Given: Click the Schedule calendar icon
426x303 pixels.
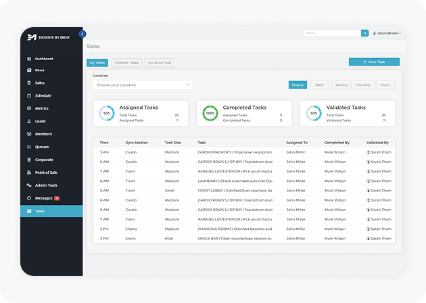Looking at the screenshot, I should 29,95.
